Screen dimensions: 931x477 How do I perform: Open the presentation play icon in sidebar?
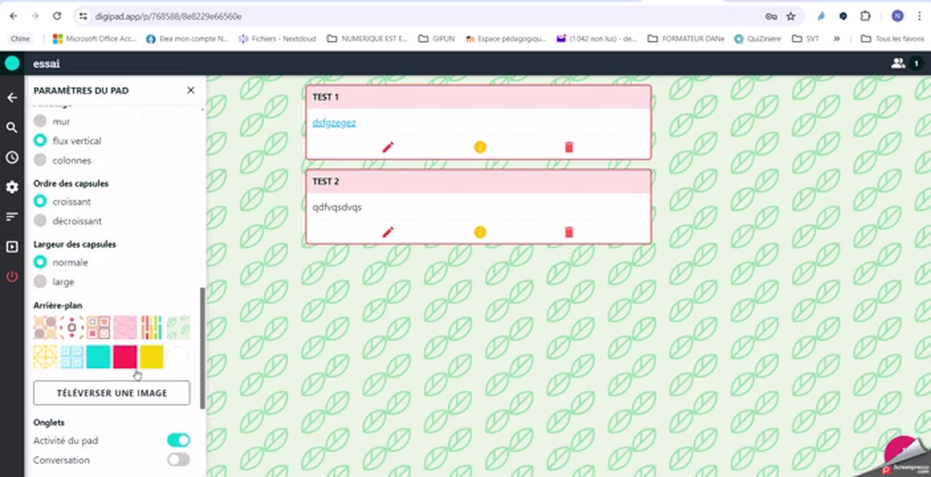[x=12, y=247]
